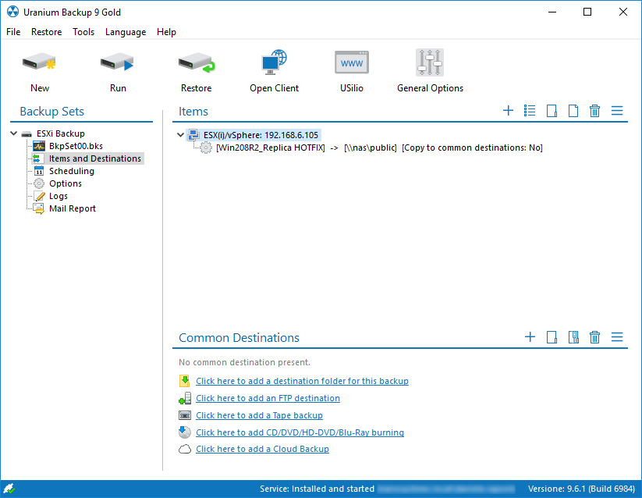642x498 pixels.
Task: Collapse the ESX(i)/vSphere 192.168.6.105 node
Action: click(x=180, y=135)
